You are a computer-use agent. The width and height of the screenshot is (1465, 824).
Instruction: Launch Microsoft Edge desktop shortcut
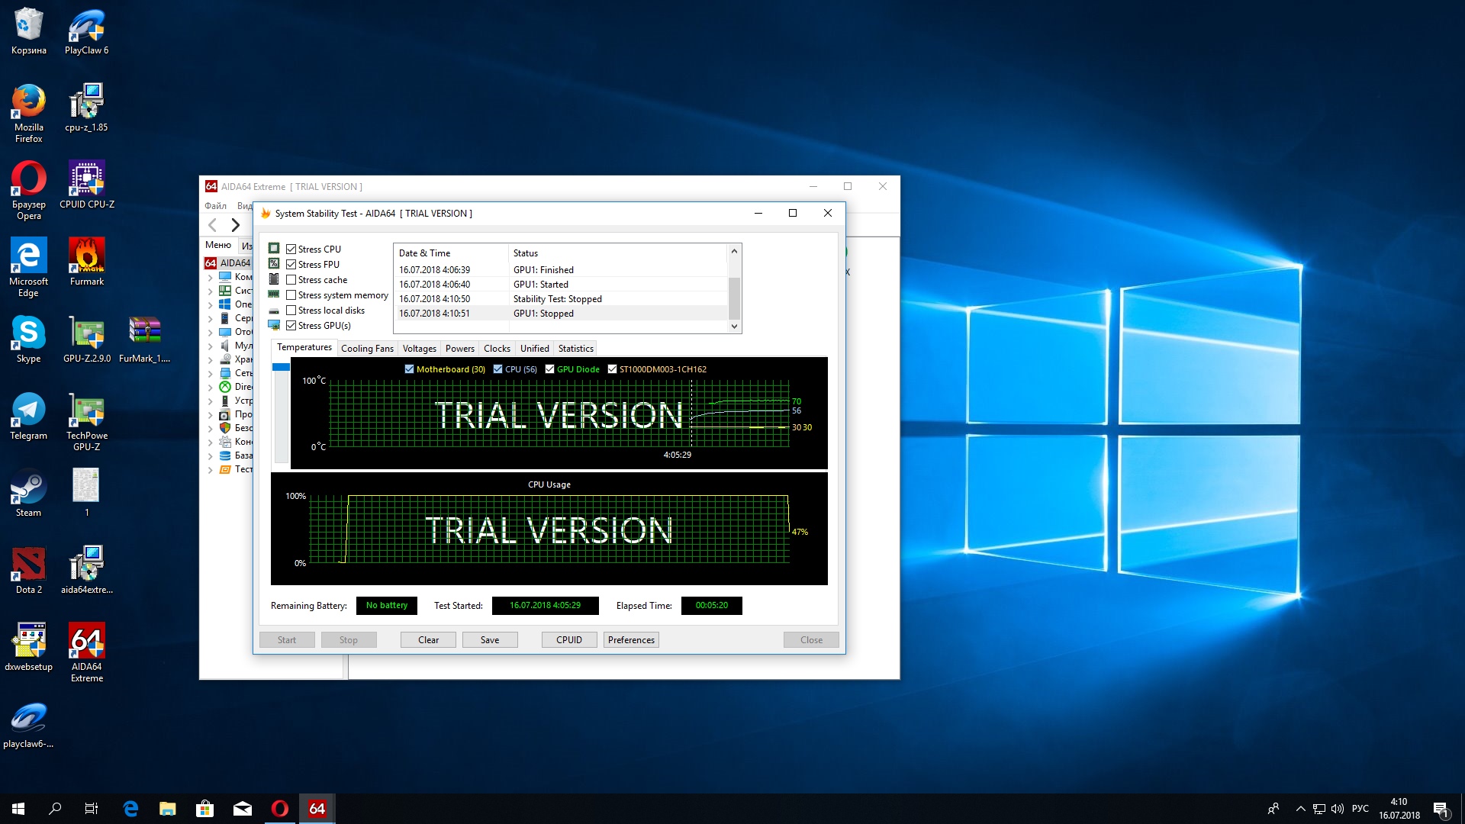(x=28, y=267)
